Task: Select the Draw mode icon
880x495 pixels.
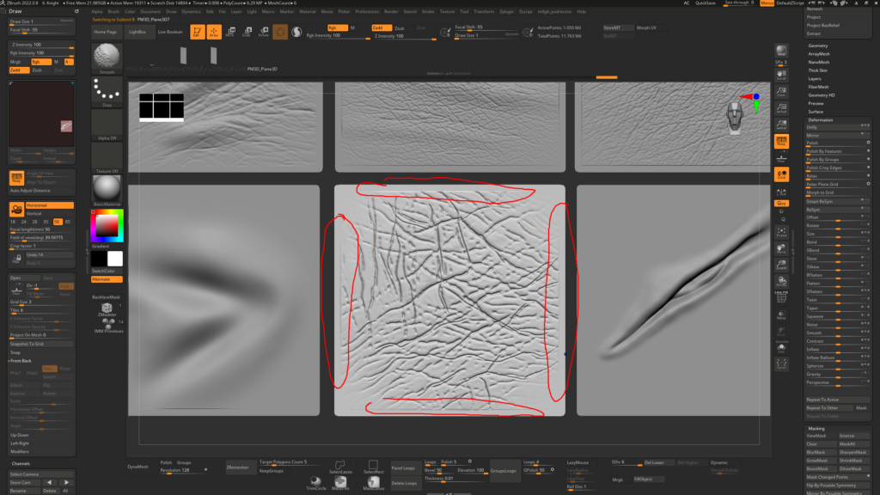Action: 213,32
